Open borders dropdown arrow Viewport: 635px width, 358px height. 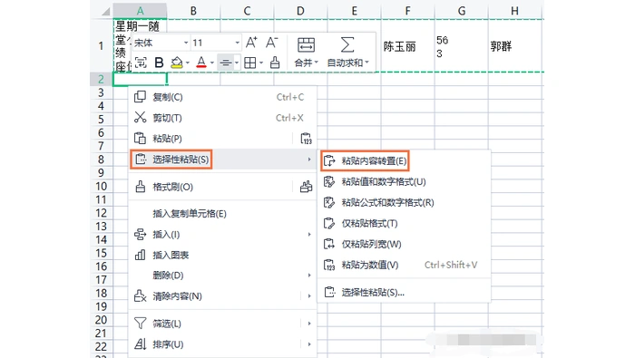tap(261, 63)
